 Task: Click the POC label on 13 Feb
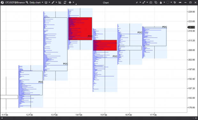[x=65, y=64]
